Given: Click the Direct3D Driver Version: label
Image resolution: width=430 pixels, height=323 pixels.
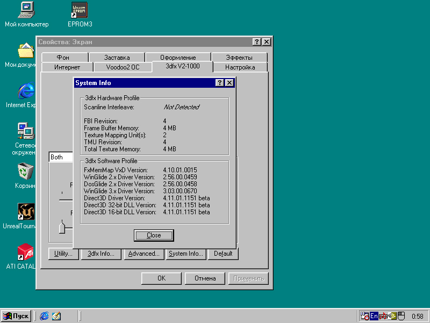Looking at the screenshot, I should point(114,198).
